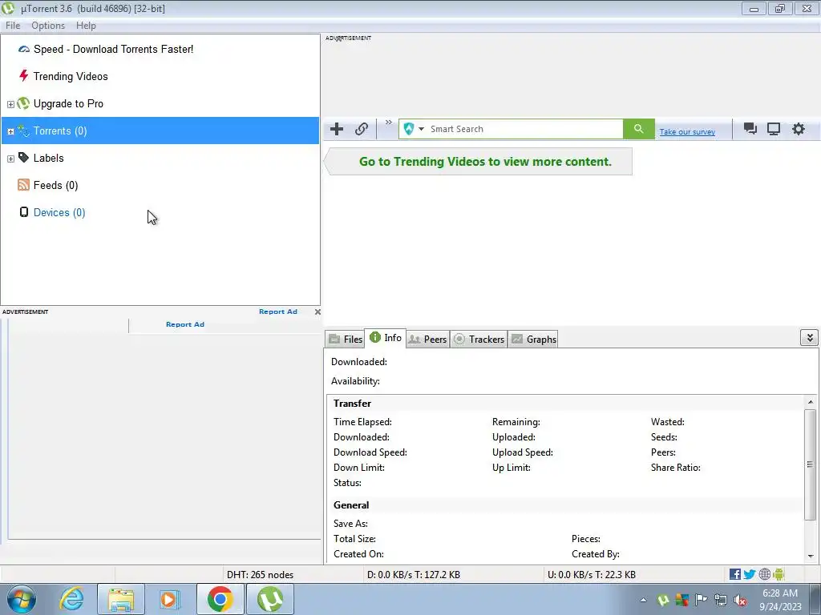Open the Options menu
Viewport: 821px width, 615px height.
click(x=48, y=26)
